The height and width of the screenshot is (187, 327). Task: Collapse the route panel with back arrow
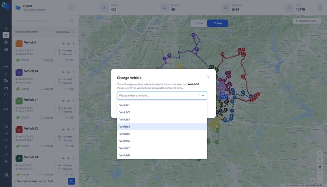(71, 8)
